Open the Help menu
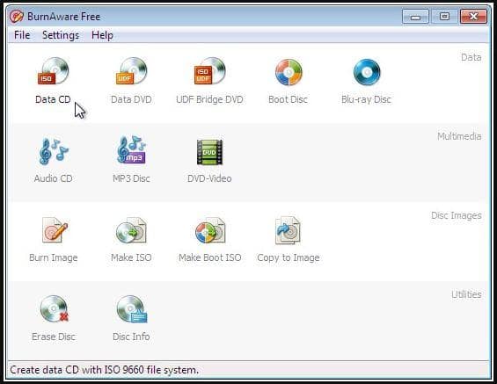The height and width of the screenshot is (384, 497). (x=102, y=35)
